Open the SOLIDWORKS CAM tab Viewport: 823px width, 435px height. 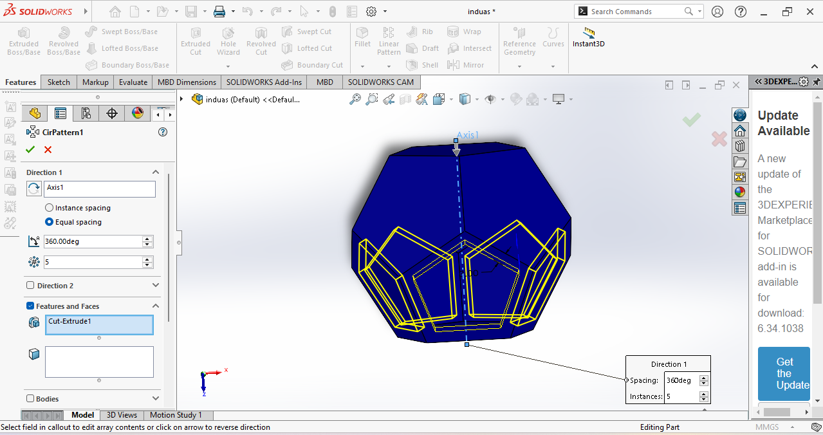click(x=381, y=82)
